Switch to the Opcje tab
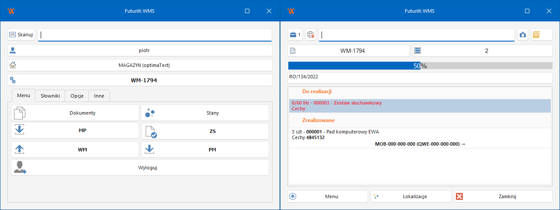This screenshot has height=210, width=560. (77, 95)
